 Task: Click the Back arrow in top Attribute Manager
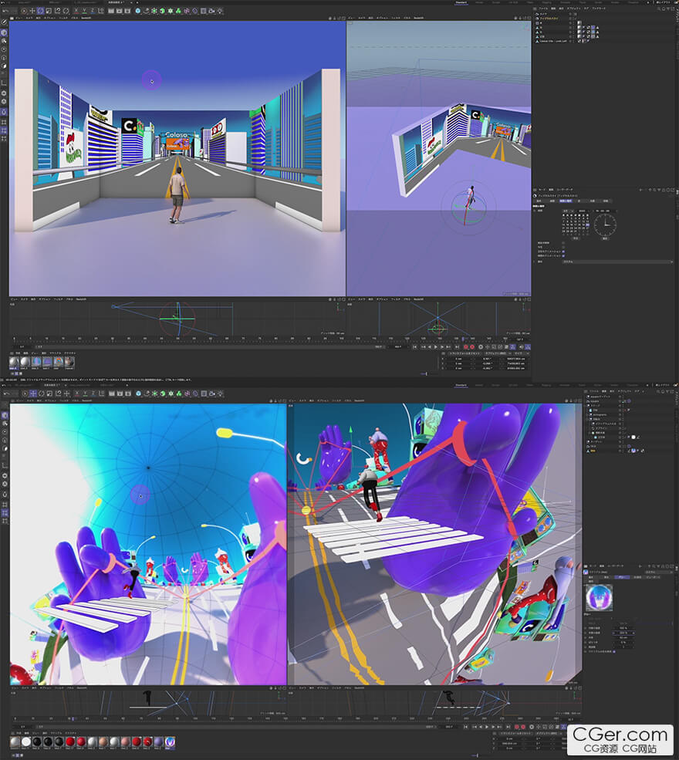click(x=641, y=190)
